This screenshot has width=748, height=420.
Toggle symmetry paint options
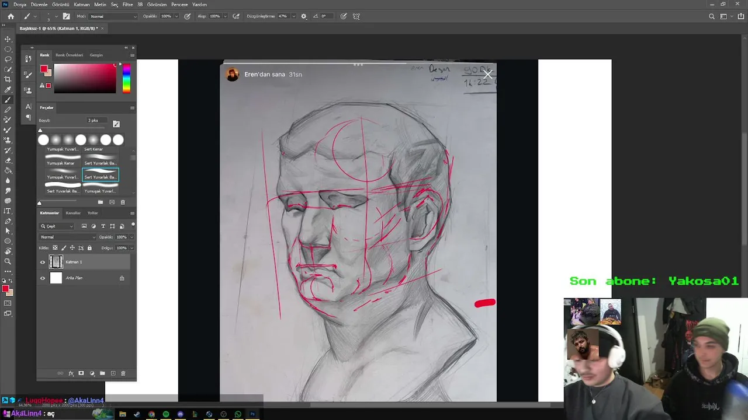coord(356,16)
